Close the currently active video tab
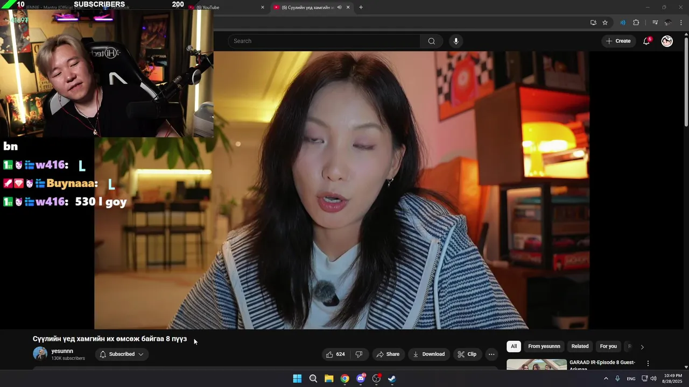This screenshot has width=689, height=387. point(348,8)
